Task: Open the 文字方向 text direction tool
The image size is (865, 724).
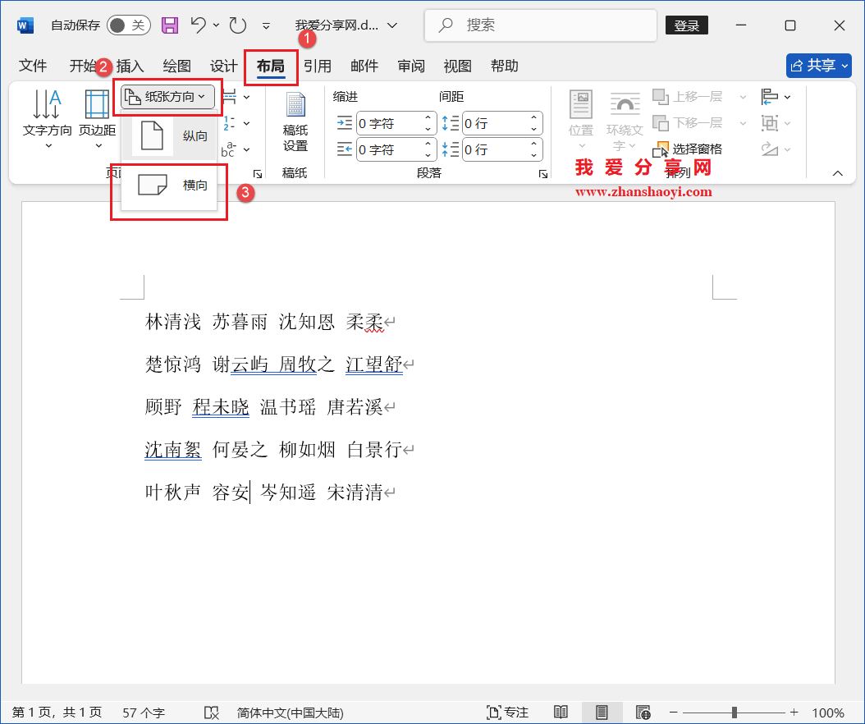Action: click(48, 119)
